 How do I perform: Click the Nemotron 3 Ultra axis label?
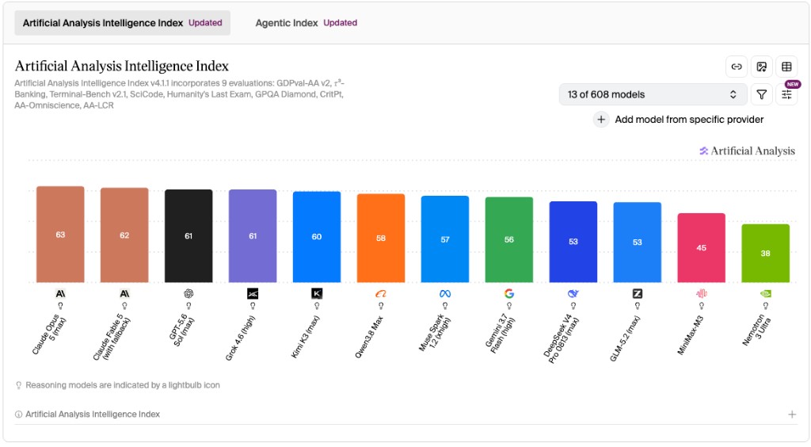click(756, 330)
